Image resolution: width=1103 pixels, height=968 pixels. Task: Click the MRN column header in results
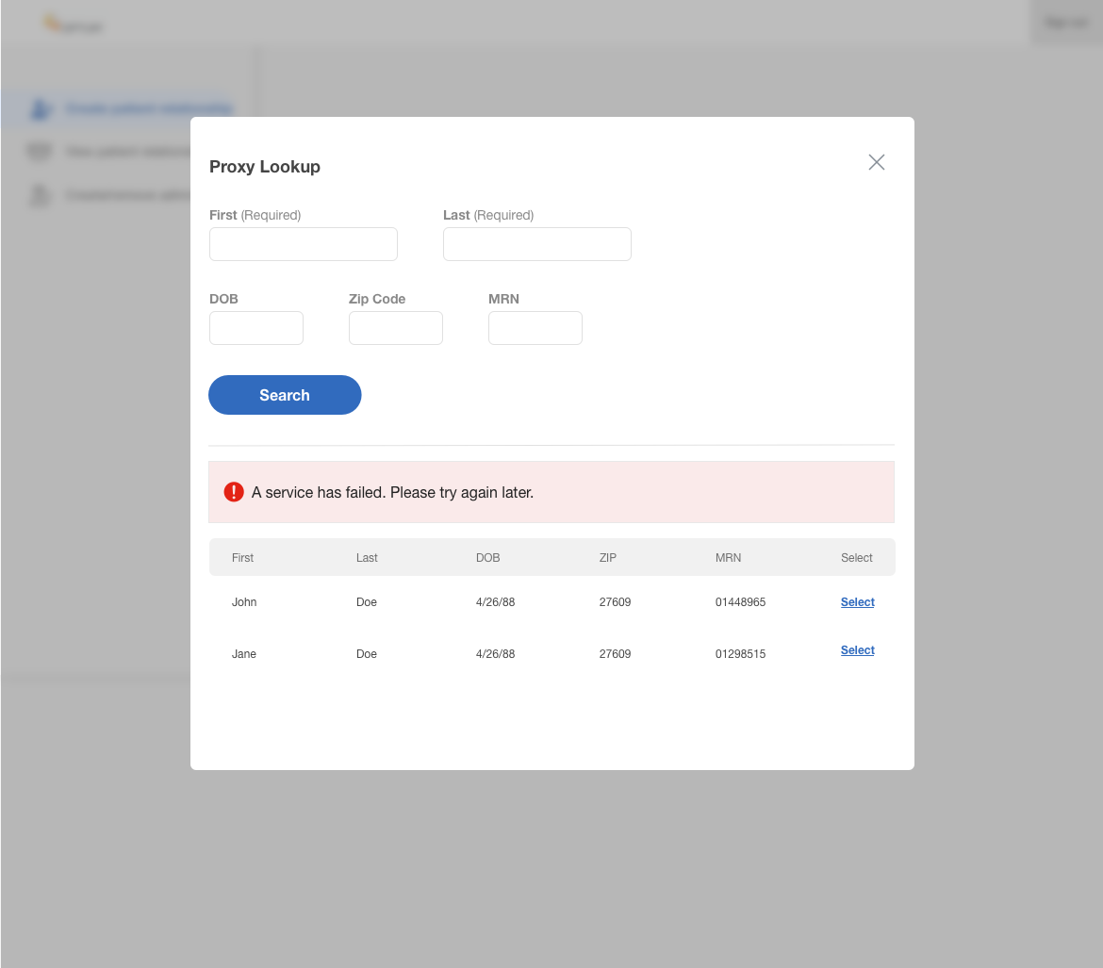pos(728,558)
